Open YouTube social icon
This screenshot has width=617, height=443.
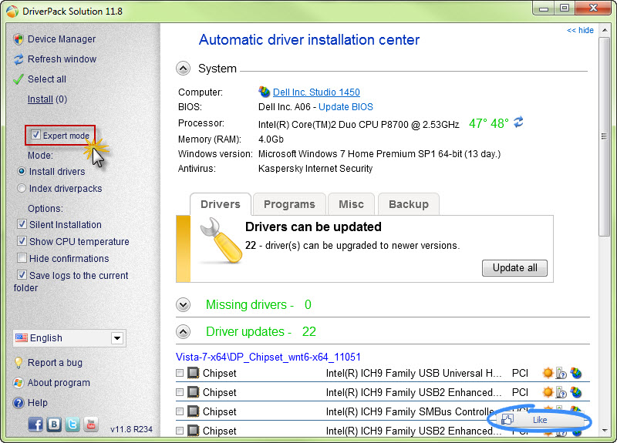point(91,425)
